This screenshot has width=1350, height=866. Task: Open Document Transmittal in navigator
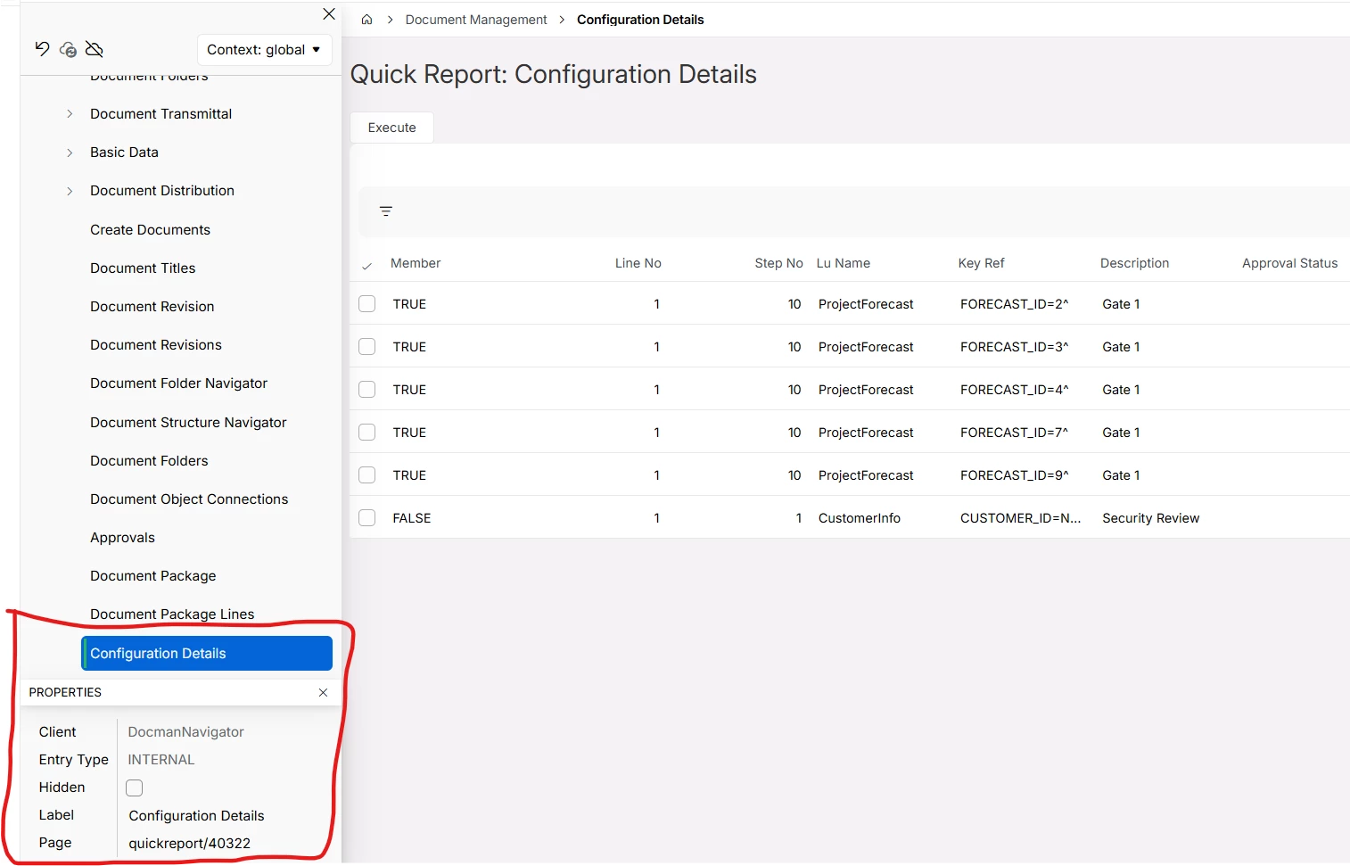161,114
